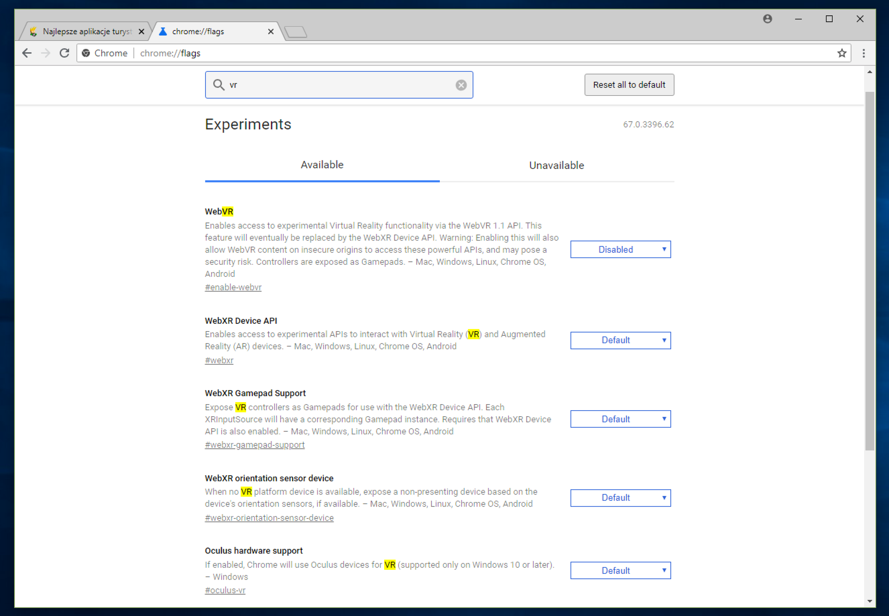This screenshot has width=889, height=616.
Task: Click the WebVR flag title
Action: tap(219, 211)
